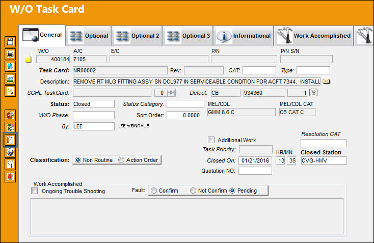Screen dimensions: 374x243
Task: Click the small icon button after Defect fields
Action: [x=313, y=93]
